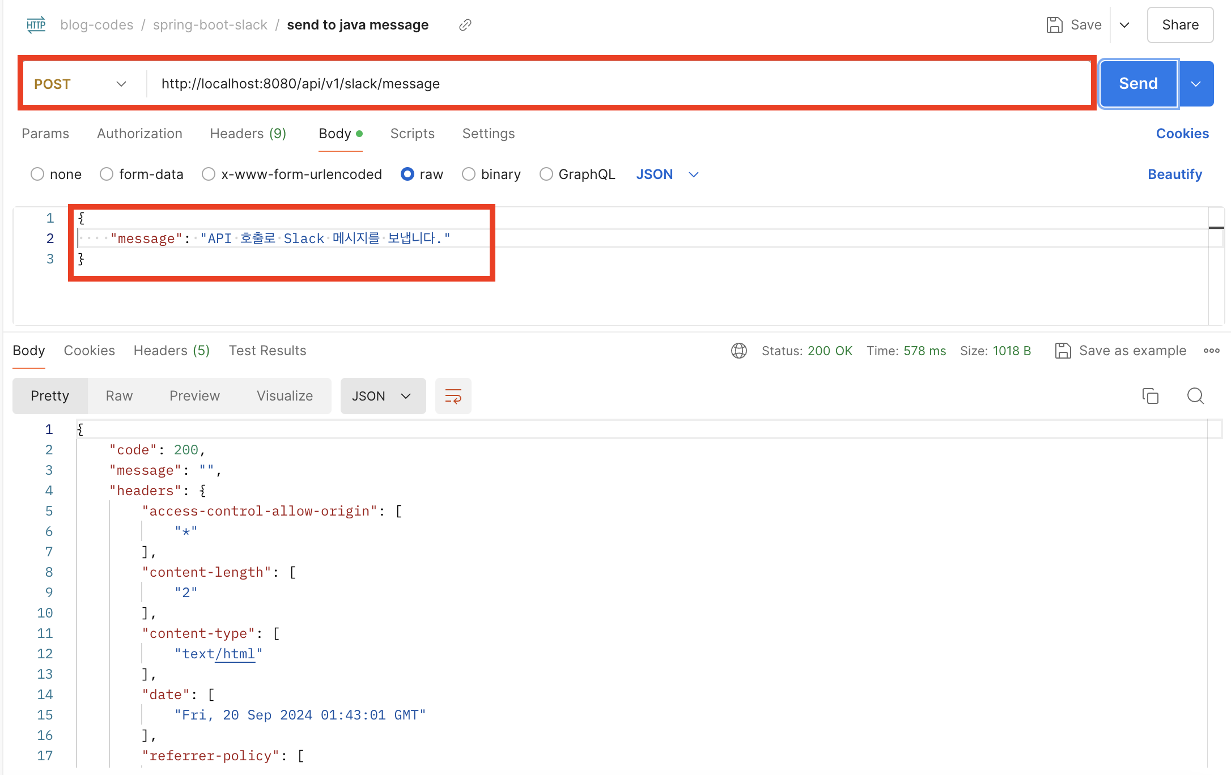Switch to the Headers (9) request tab
1231x775 pixels.
click(248, 134)
